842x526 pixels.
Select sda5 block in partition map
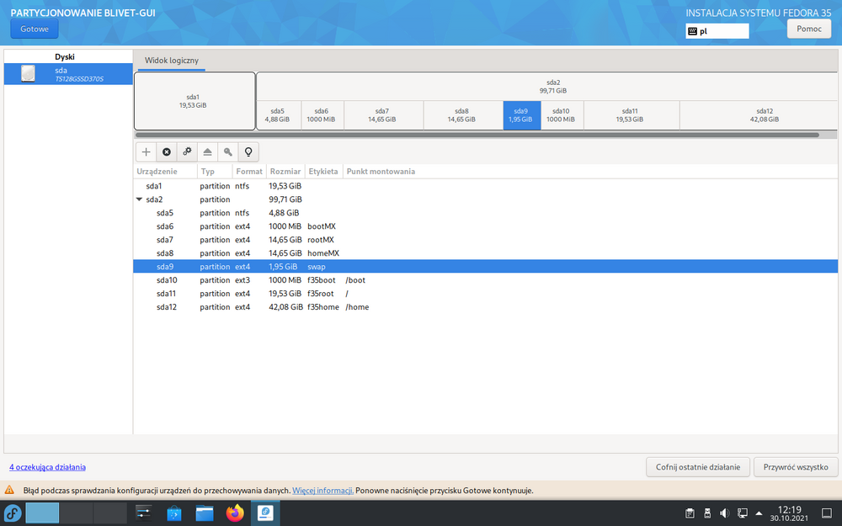(x=278, y=114)
